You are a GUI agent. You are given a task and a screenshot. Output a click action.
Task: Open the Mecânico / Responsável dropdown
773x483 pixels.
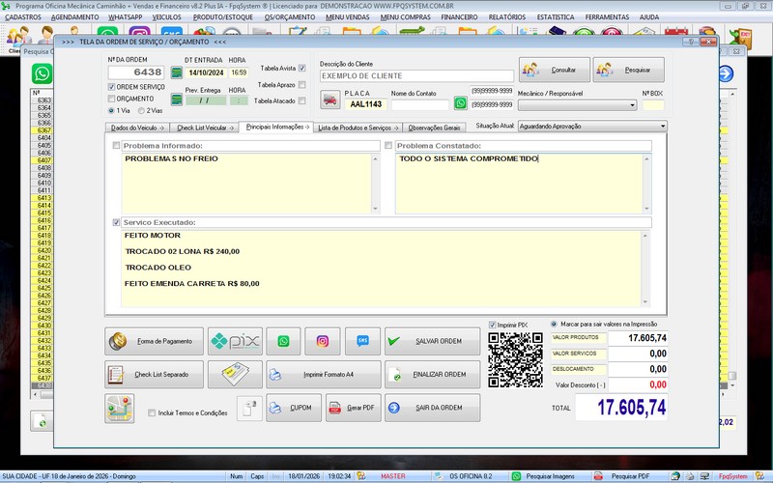point(632,105)
